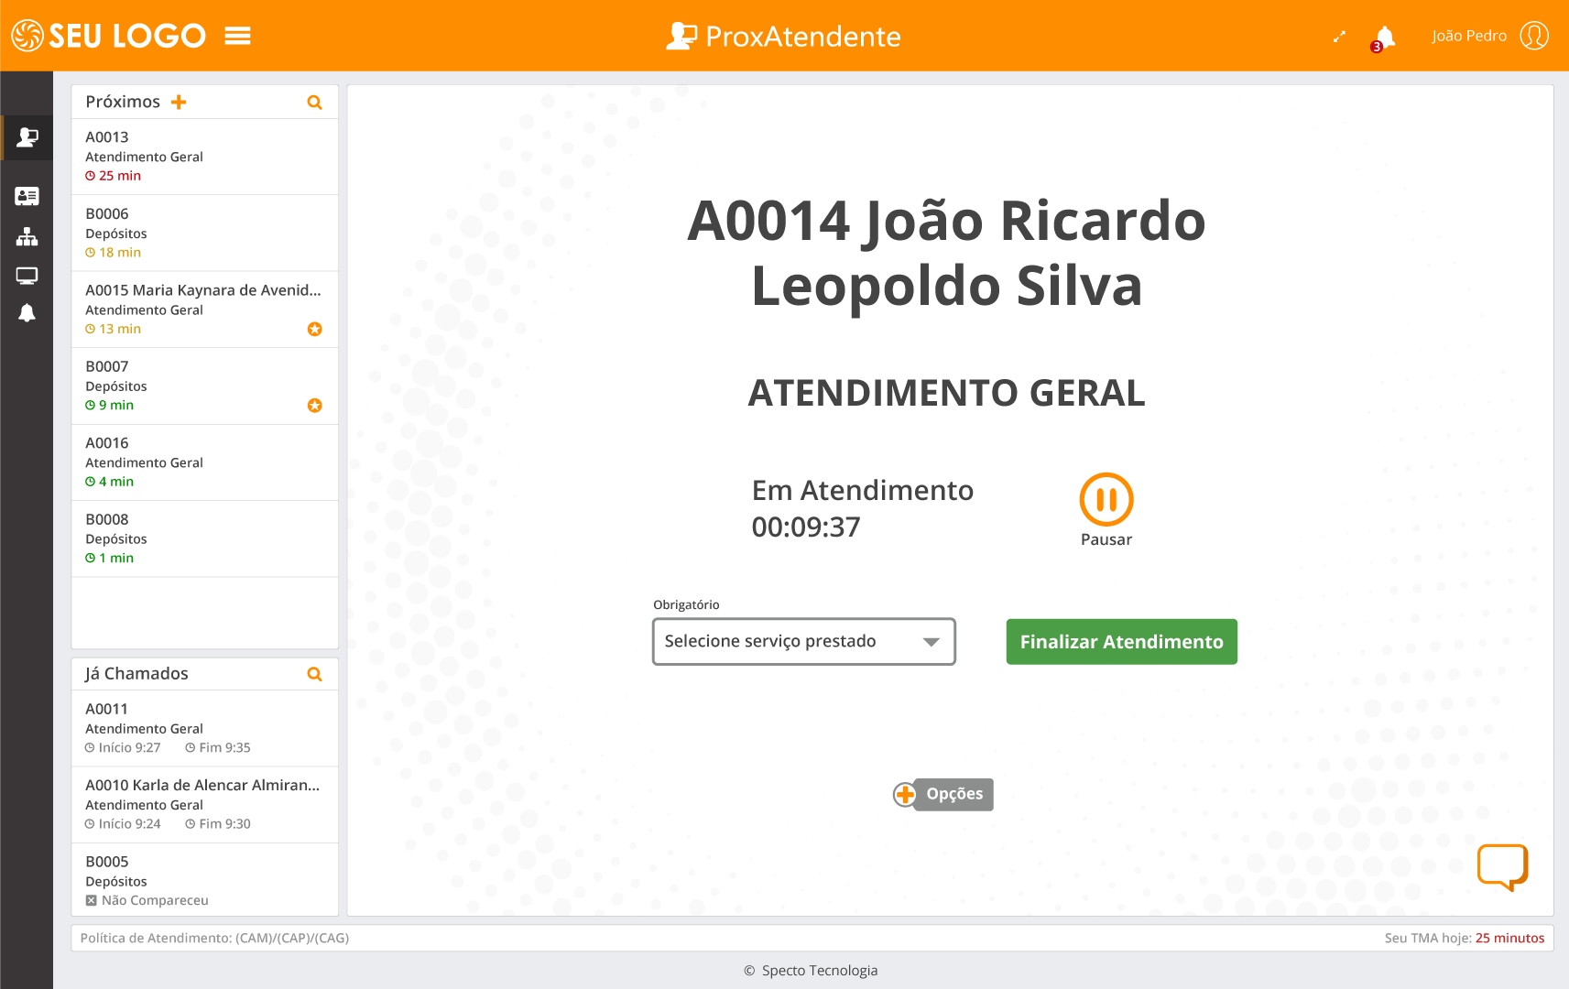
Task: Open called ticket A0010 Karla de Alencar
Action: 205,805
